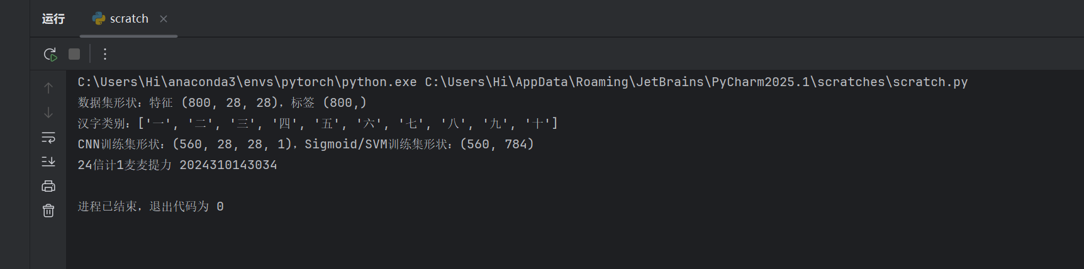
Task: Toggle soft-wrap for console output
Action: pyautogui.click(x=48, y=137)
